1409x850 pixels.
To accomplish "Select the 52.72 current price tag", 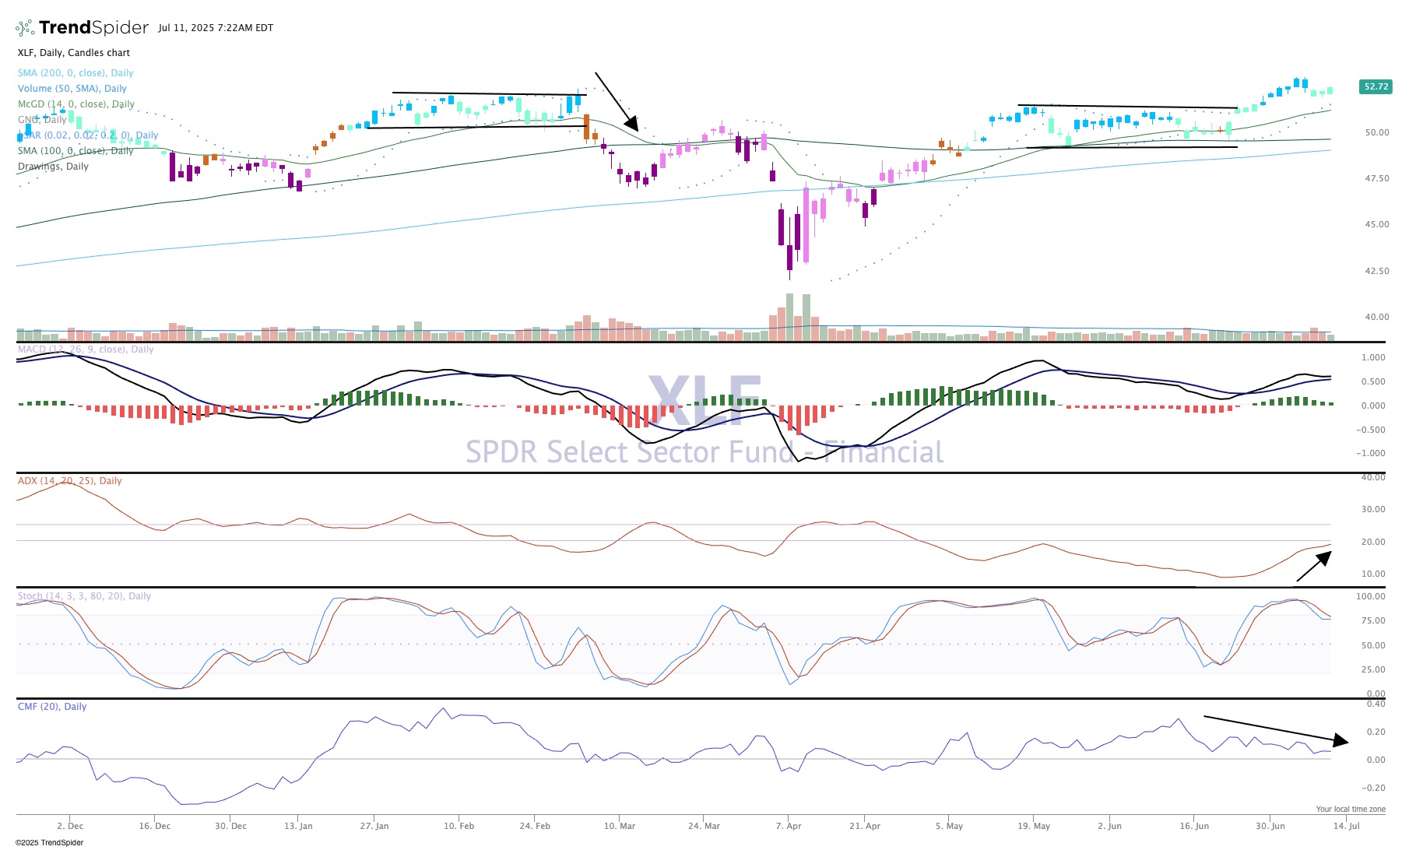I will pos(1376,86).
